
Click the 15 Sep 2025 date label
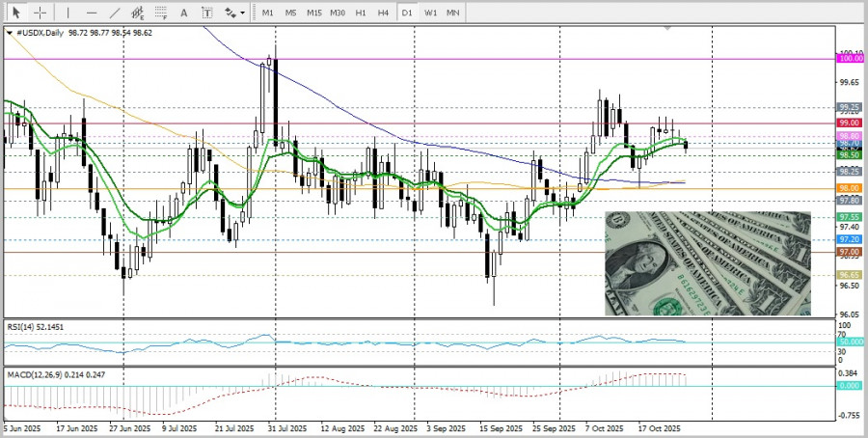tap(501, 428)
